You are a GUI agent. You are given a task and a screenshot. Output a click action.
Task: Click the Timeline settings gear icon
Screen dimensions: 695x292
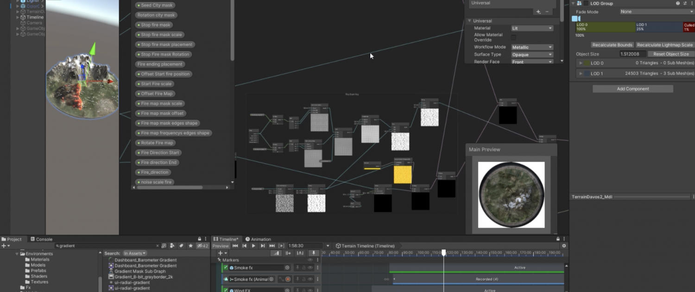point(564,246)
